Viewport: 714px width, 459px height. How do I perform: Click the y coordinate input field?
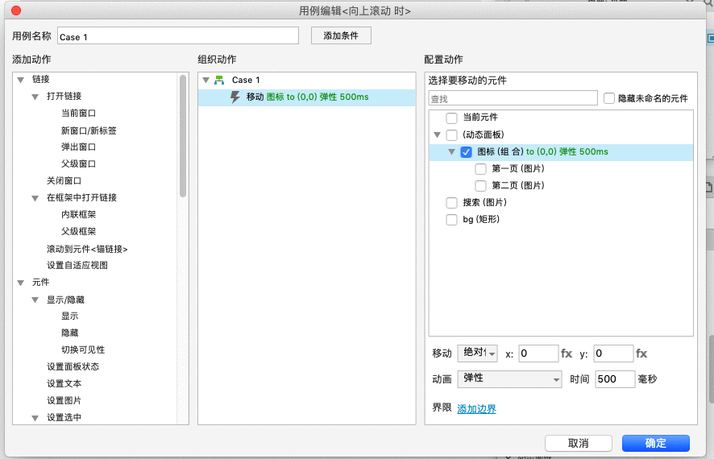613,354
